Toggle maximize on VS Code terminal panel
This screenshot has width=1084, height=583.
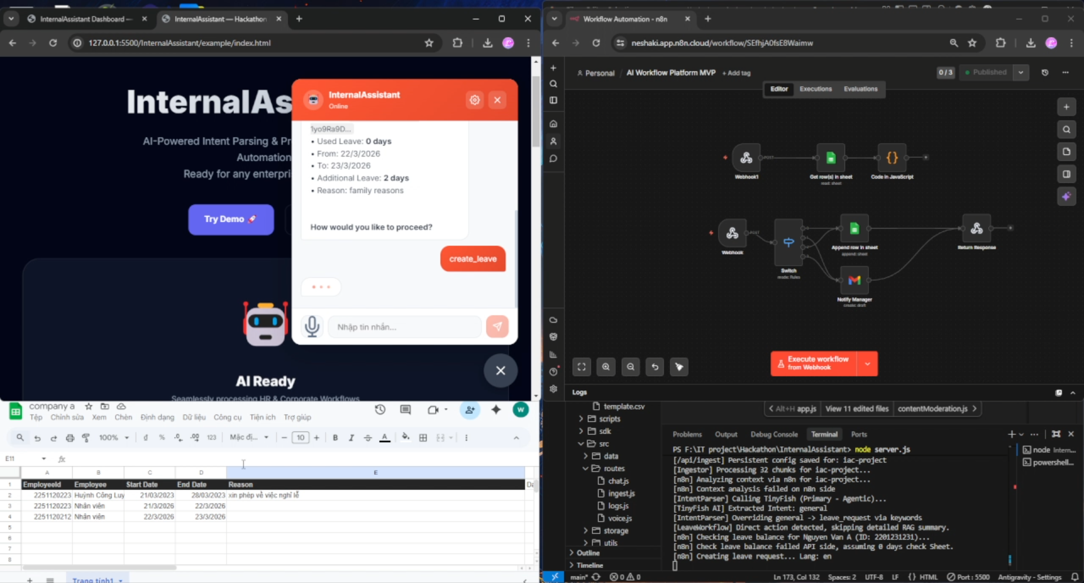click(x=1056, y=434)
